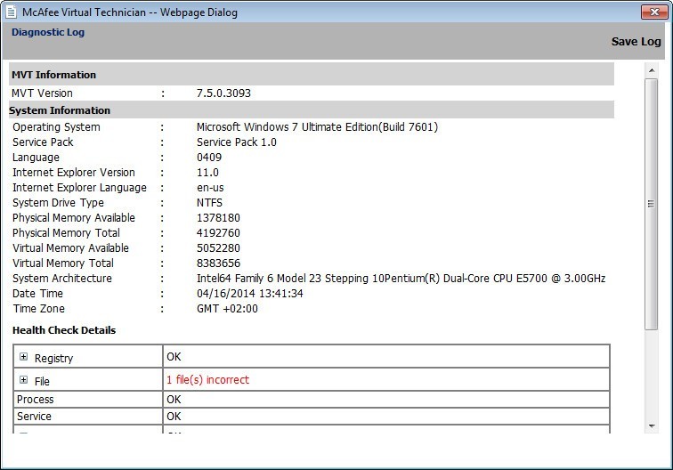The width and height of the screenshot is (673, 470).
Task: Click the '1 file(s) incorrect' status text
Action: click(207, 380)
